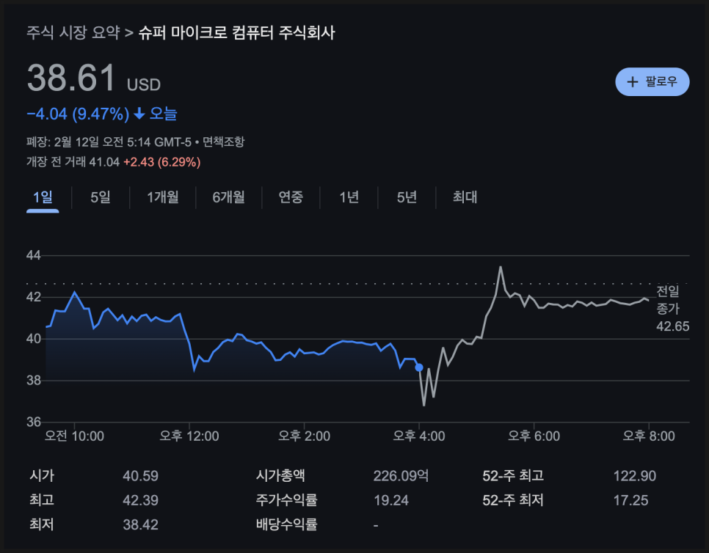Viewport: 709px width, 553px height.
Task: Click the 오후 8:00 axis label
Action: point(649,436)
